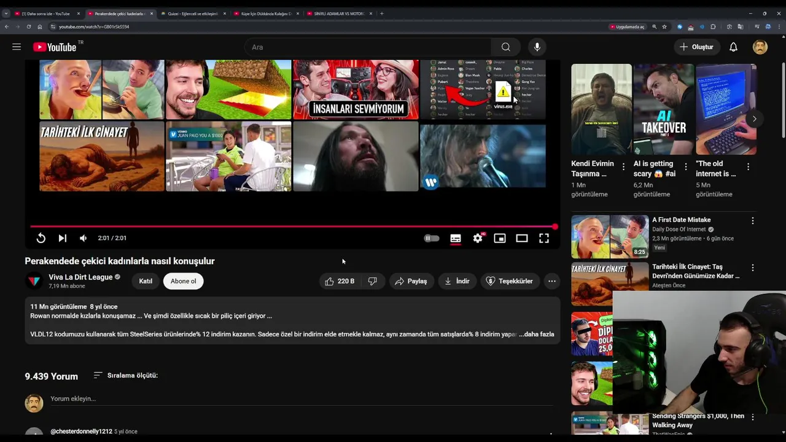786x442 pixels.
Task: Open Sending Strangers $1,000 video title
Action: 698,421
